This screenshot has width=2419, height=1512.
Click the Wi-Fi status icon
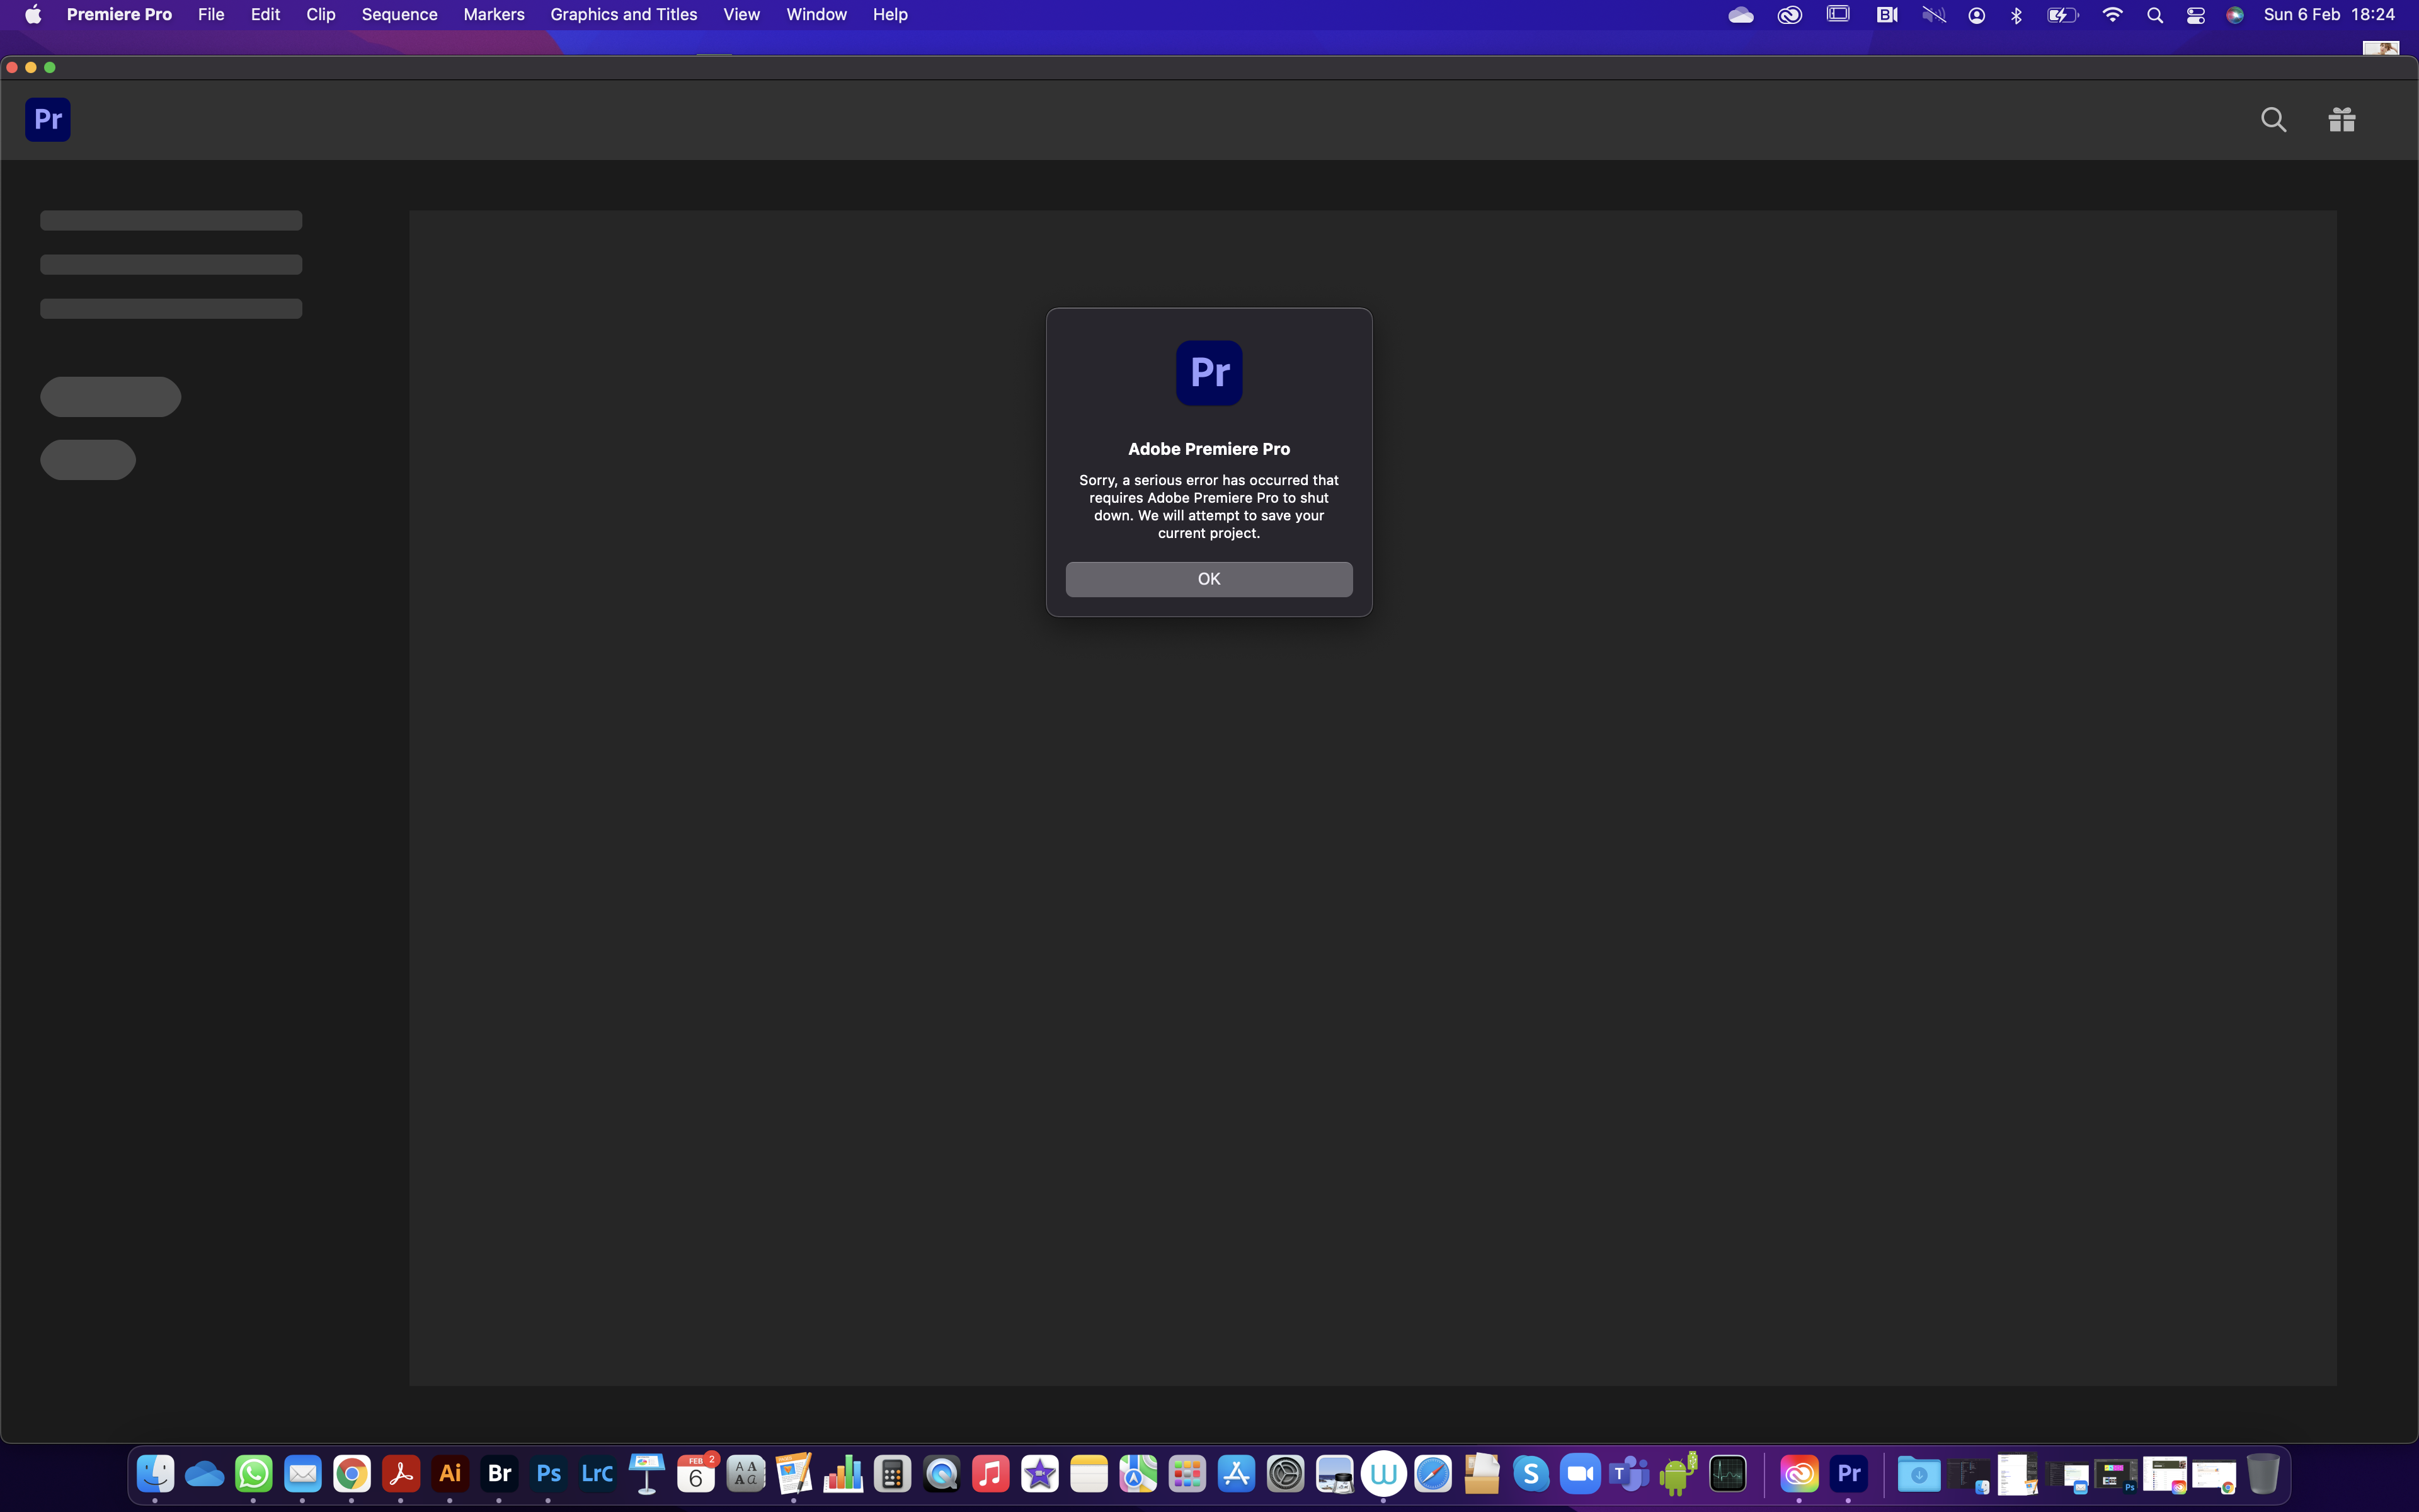[2113, 14]
